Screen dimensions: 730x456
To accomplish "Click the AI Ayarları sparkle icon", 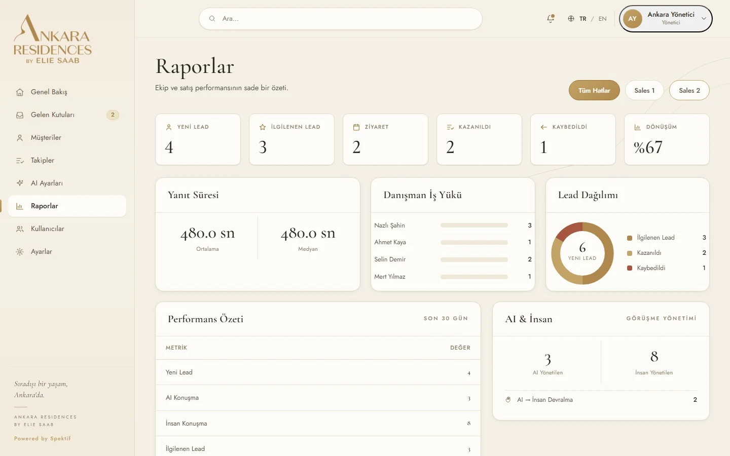I will (20, 183).
